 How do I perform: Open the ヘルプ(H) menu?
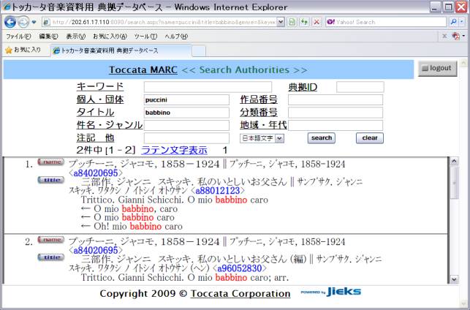coord(176,37)
